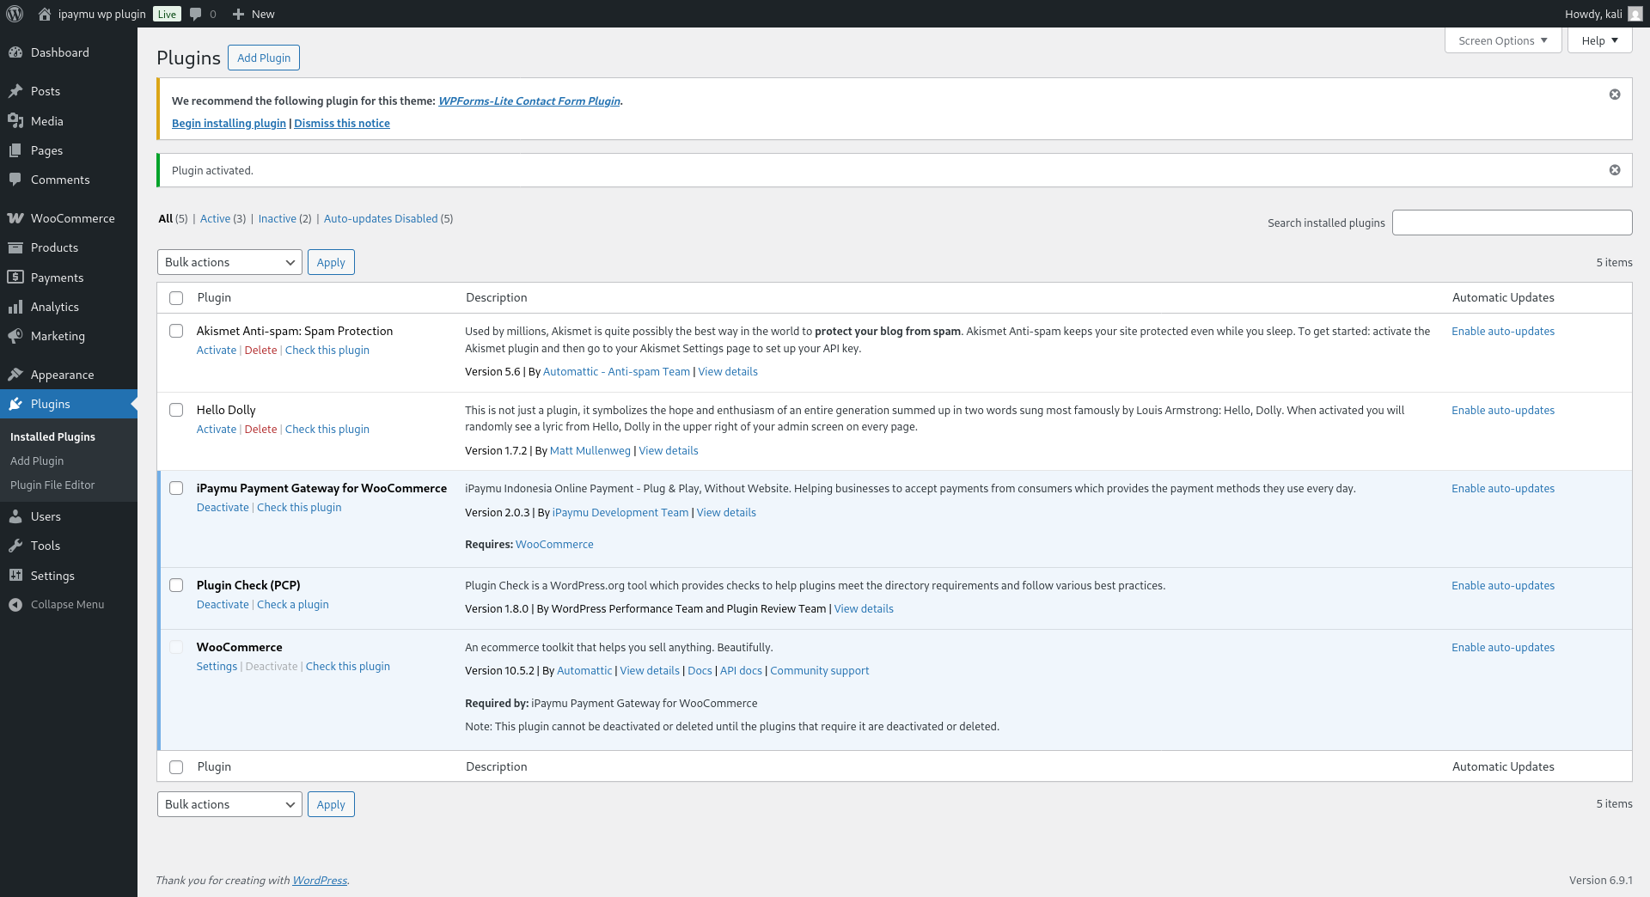The width and height of the screenshot is (1650, 897).
Task: Tick the select-all checkbox in the table footer
Action: point(176,767)
